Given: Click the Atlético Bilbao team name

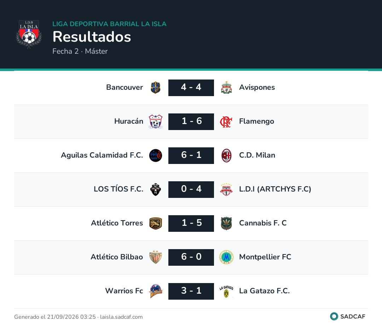Looking at the screenshot, I should [117, 257].
